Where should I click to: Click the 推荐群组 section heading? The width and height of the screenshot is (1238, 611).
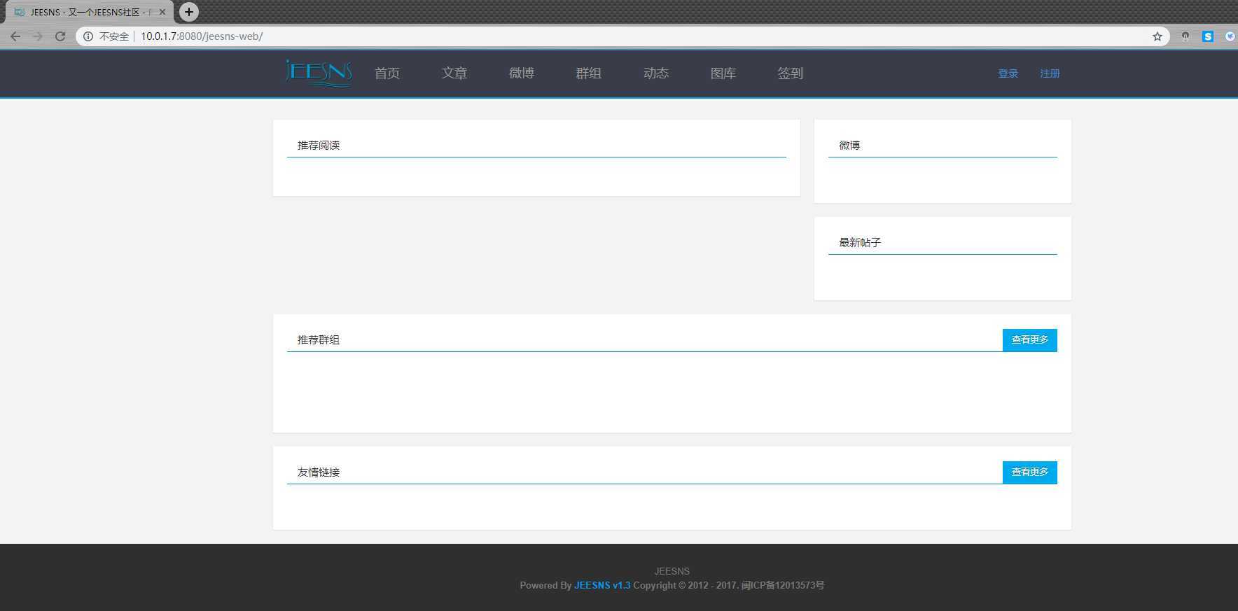pyautogui.click(x=319, y=339)
